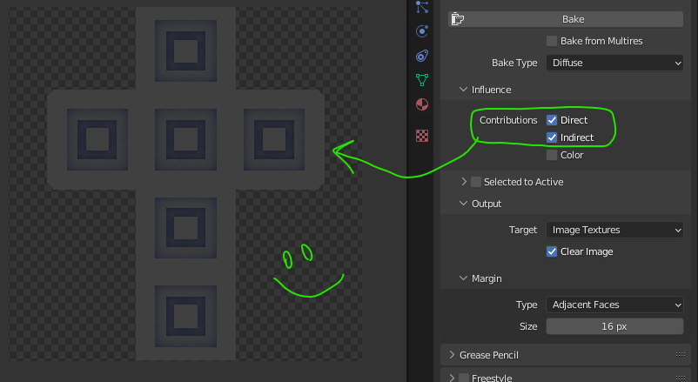Uncheck the Direct contribution checkbox
Screen dimensions: 698x382
pyautogui.click(x=552, y=120)
